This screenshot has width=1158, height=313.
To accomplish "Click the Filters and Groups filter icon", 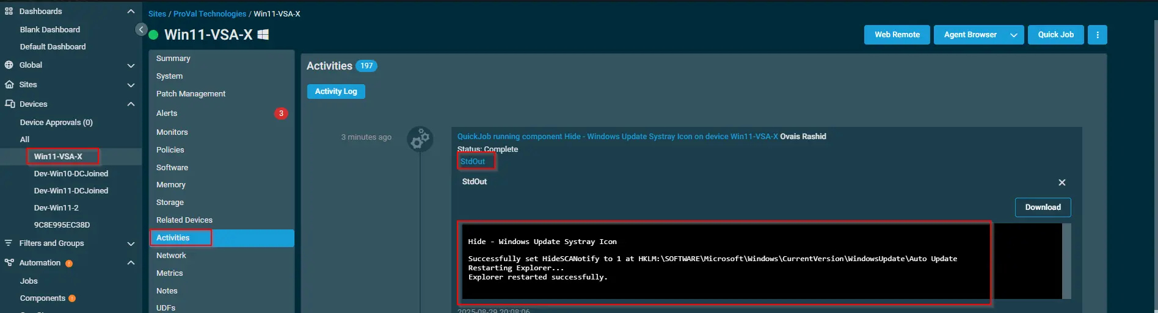I will click(9, 243).
